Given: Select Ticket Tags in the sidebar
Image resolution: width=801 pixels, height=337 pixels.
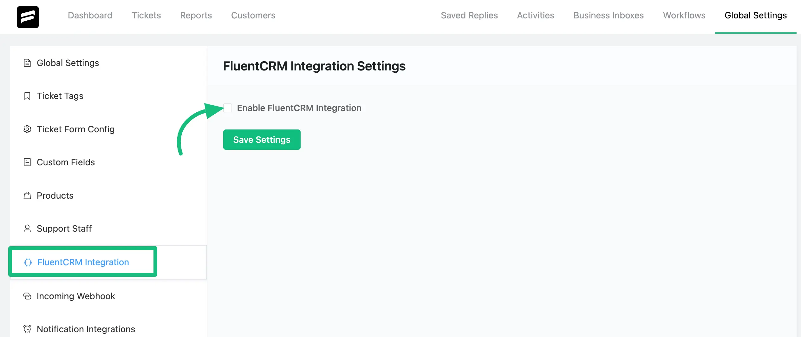Looking at the screenshot, I should pos(108,96).
